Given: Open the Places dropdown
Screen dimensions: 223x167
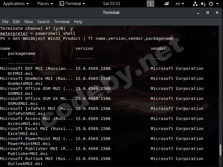Looking at the screenshot, I should coord(45,4).
